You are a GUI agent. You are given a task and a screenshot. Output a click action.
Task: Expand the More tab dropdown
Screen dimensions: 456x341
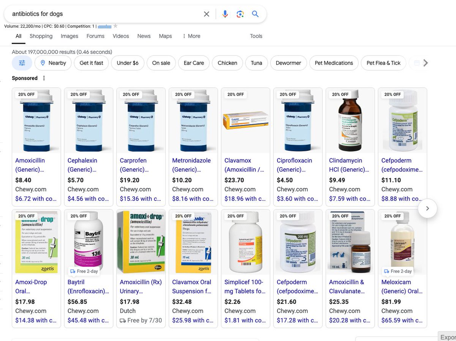click(191, 36)
